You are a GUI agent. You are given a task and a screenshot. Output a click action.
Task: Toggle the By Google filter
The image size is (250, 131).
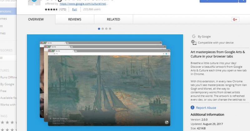pos(7,84)
